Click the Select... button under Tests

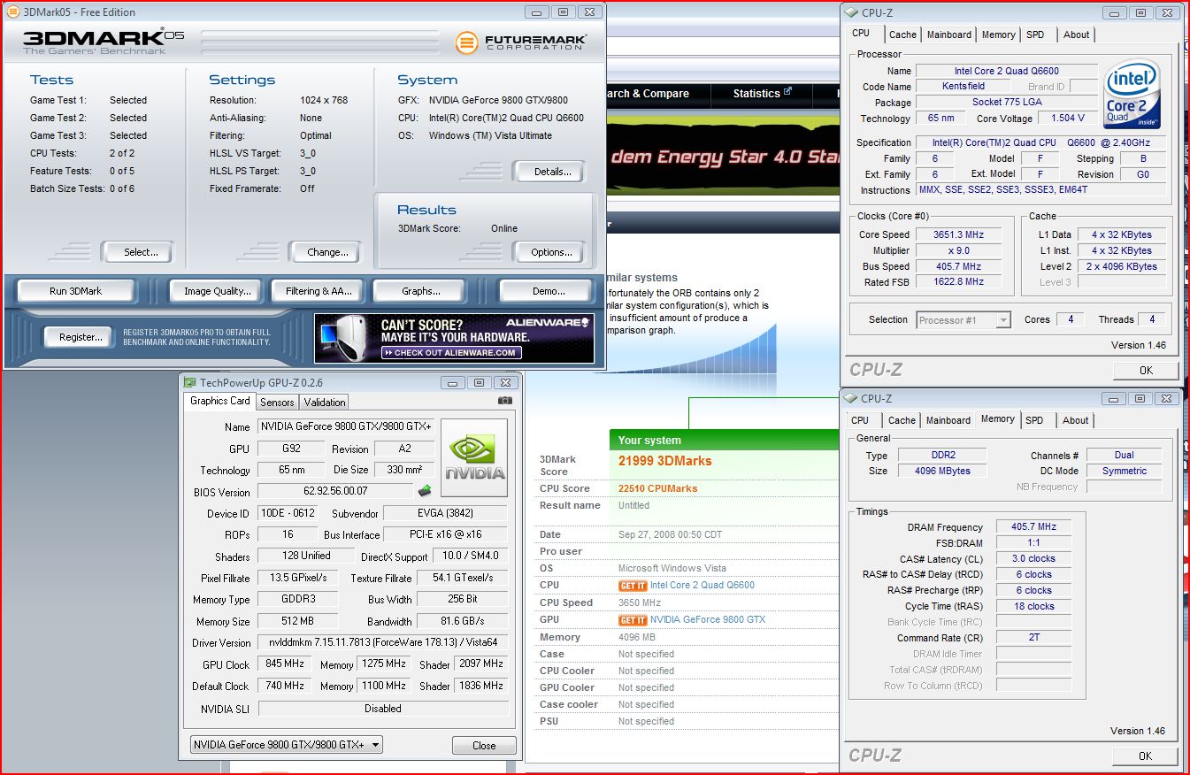(136, 252)
